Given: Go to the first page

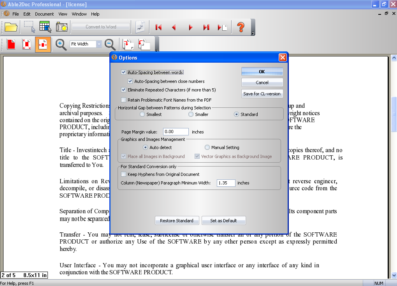Looking at the screenshot, I should click(158, 27).
